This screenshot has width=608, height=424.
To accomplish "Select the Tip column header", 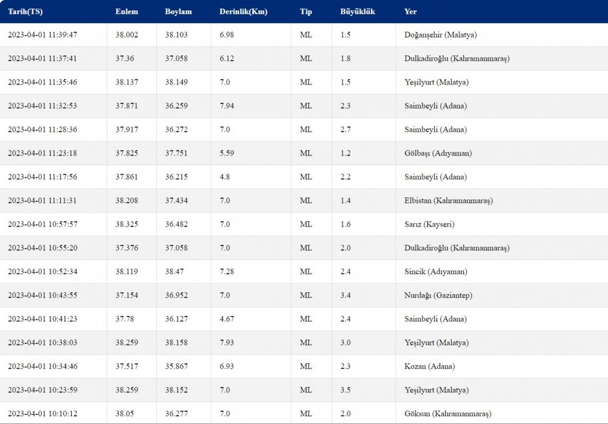I will (306, 12).
